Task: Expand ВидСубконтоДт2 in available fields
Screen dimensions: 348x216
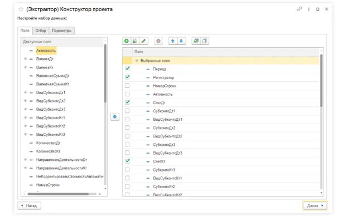Action: click(x=25, y=101)
